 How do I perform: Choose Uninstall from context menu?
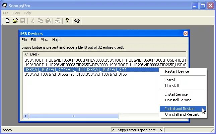[183, 86]
